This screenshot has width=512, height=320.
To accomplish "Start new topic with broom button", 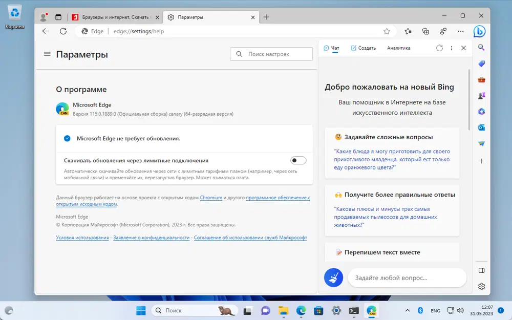I will tap(333, 278).
